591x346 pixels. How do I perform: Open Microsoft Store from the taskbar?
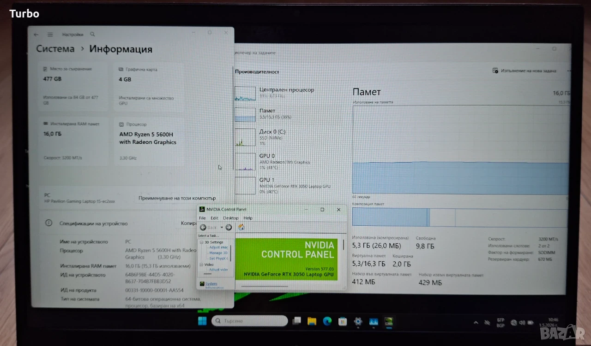(x=342, y=321)
